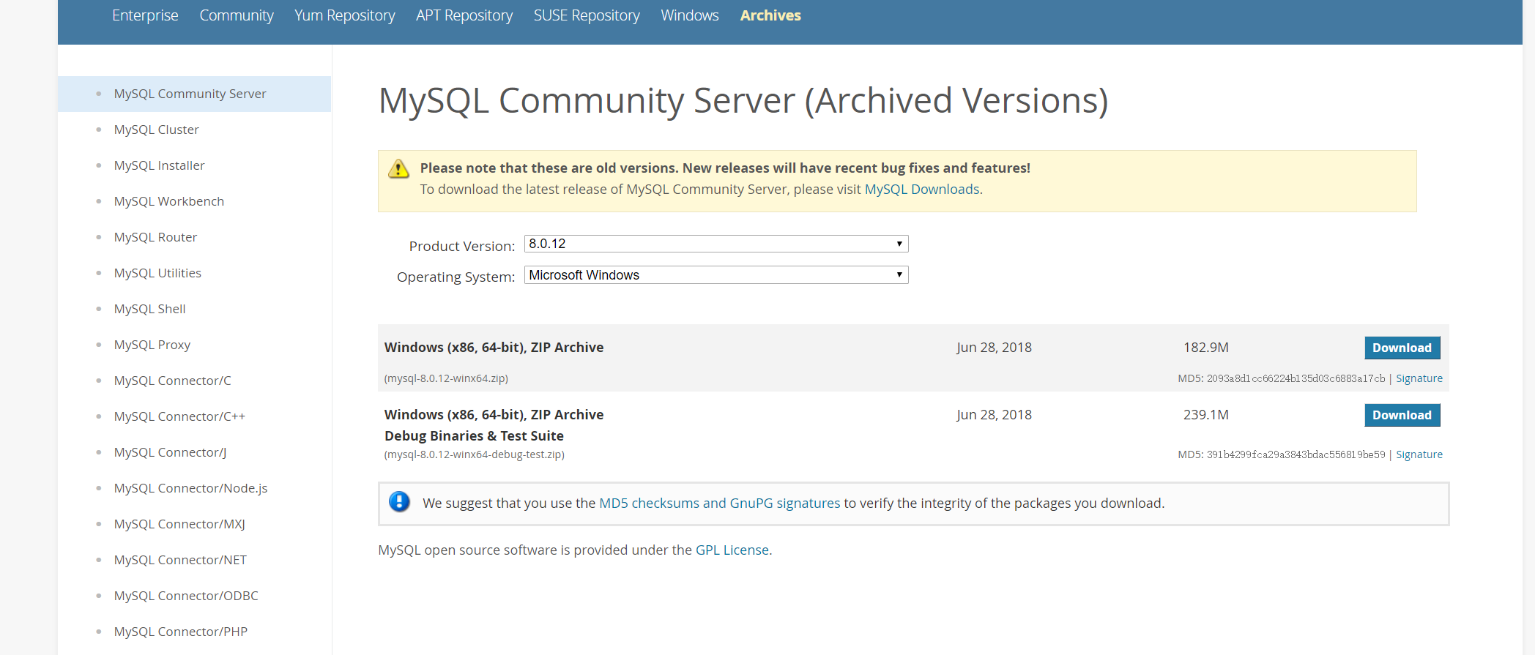Select the Archives tab
This screenshot has height=655, width=1535.
770,15
